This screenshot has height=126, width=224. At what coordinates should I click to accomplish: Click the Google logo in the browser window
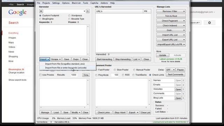17,13
